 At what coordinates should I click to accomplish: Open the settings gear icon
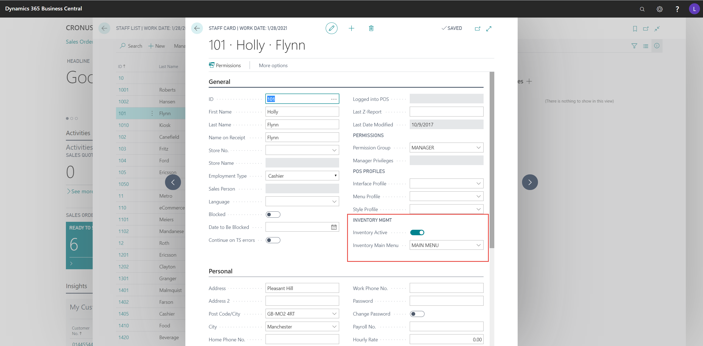(660, 9)
